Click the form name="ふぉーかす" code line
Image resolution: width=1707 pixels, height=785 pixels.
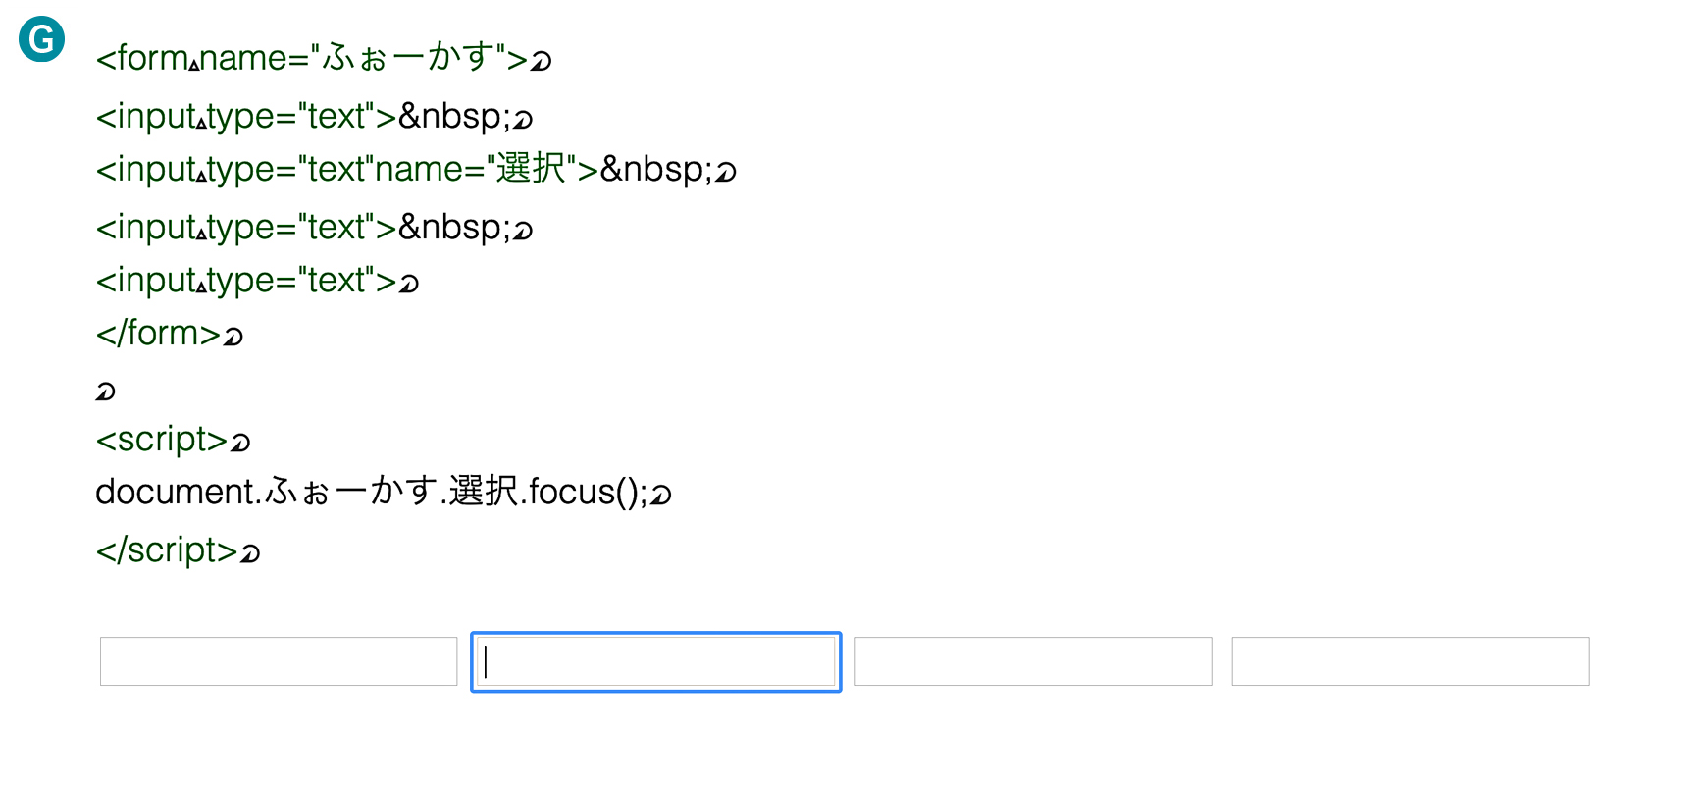(x=324, y=58)
